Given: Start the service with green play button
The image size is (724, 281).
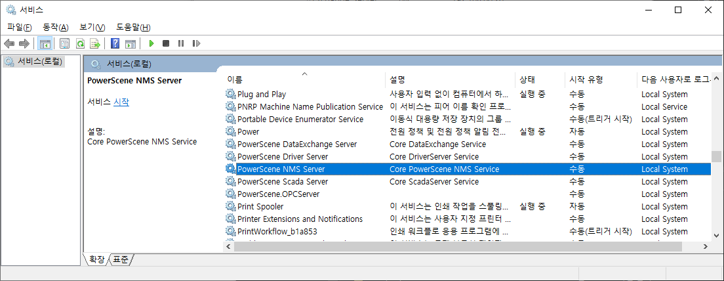Looking at the screenshot, I should pos(151,43).
